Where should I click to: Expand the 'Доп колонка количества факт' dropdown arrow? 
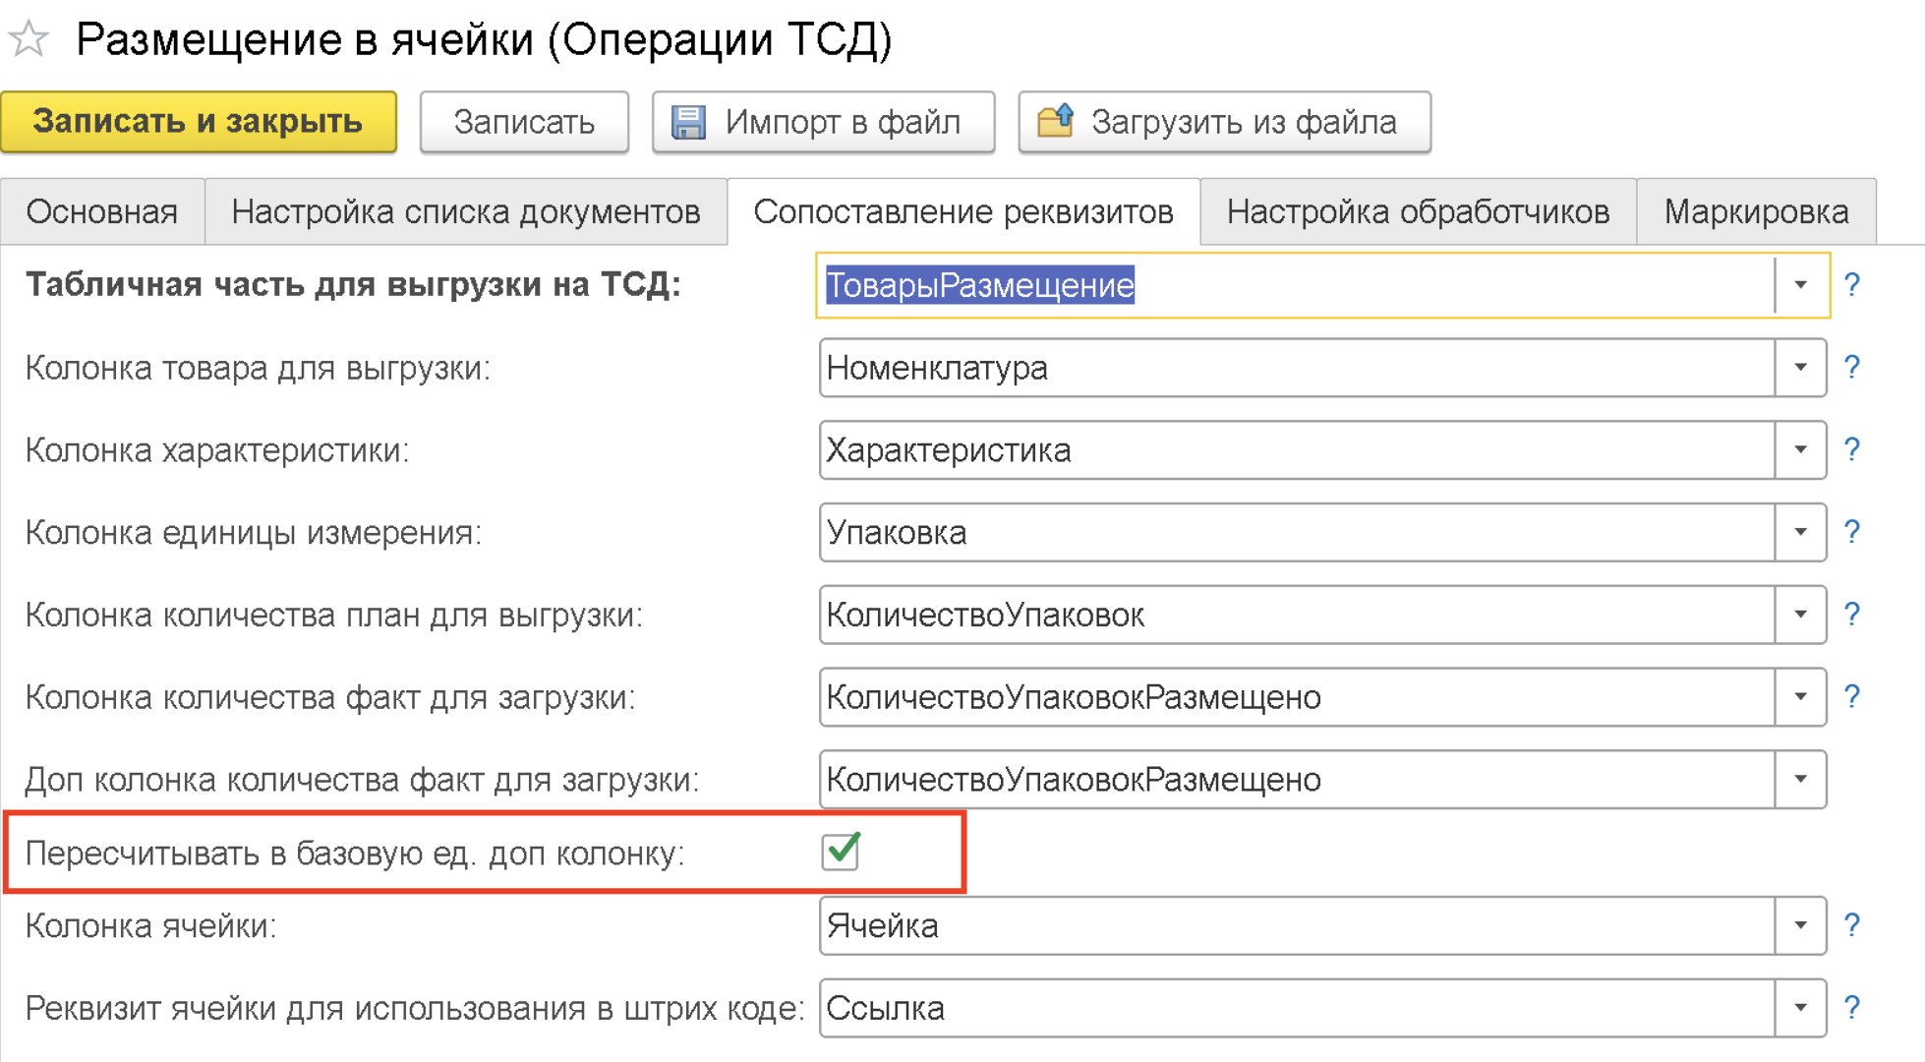tap(1801, 780)
